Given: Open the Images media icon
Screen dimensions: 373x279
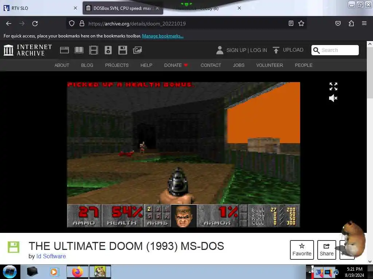Looking at the screenshot, I should coord(137,50).
